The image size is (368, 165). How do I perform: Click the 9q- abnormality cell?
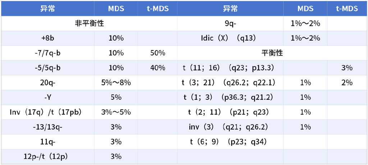pos(230,24)
